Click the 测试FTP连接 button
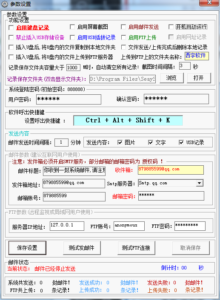This screenshot has height=300, width=220. click(x=136, y=248)
